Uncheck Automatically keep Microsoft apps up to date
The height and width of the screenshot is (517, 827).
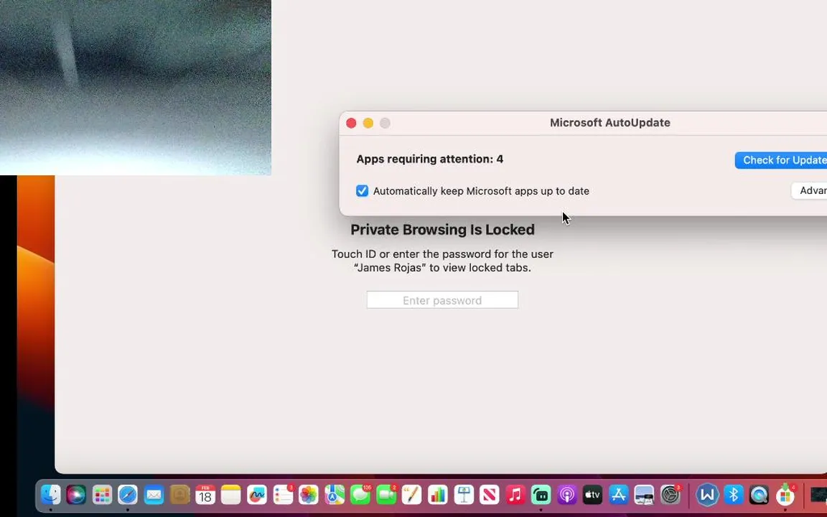362,191
